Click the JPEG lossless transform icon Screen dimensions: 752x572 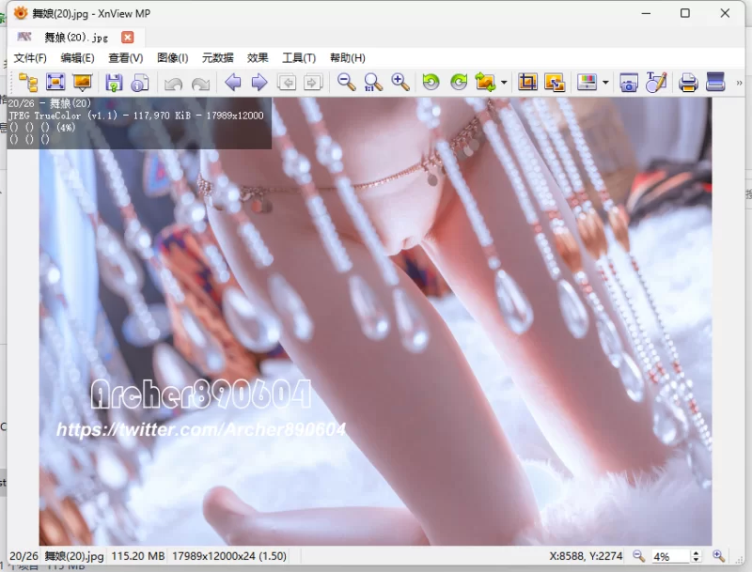[485, 83]
